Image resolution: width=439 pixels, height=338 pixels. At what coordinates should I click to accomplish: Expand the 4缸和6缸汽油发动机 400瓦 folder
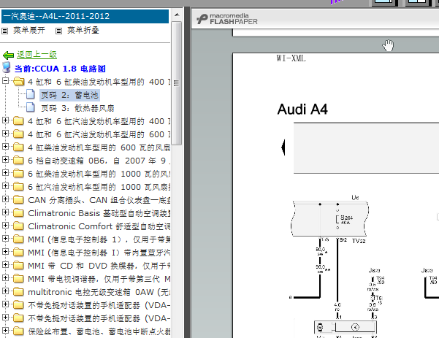click(x=5, y=120)
